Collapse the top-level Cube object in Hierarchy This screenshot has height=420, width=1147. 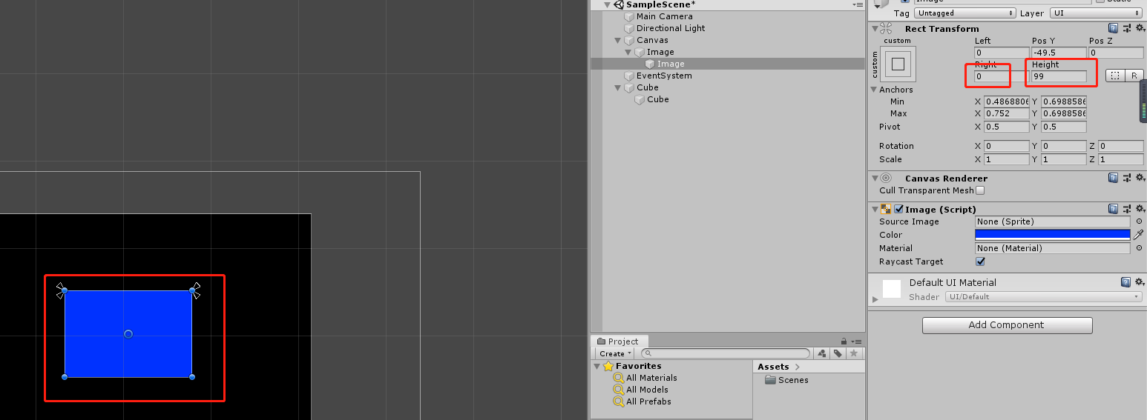pyautogui.click(x=618, y=87)
